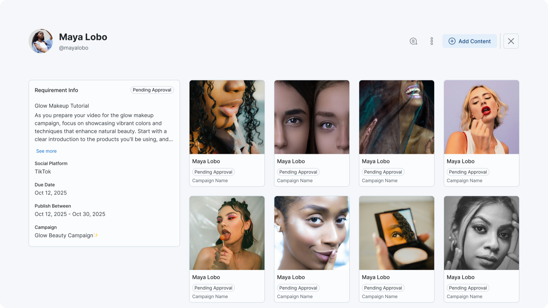The height and width of the screenshot is (308, 548).
Task: Open the lollipop colorful eyeshadow thumbnail
Action: [x=227, y=233]
